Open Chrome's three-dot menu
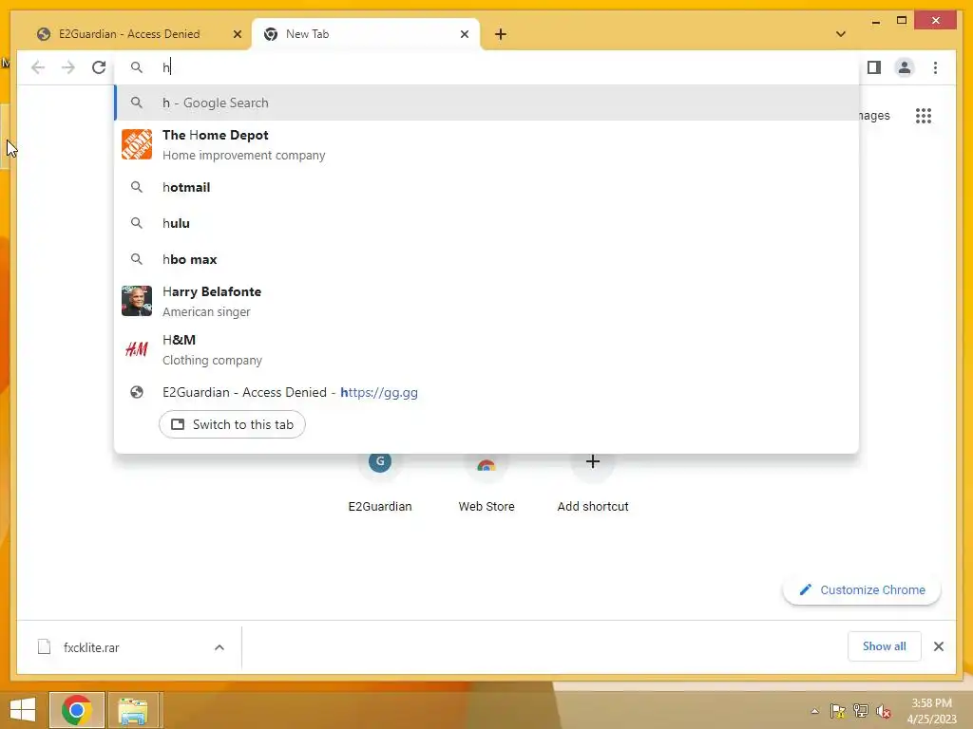 (x=935, y=67)
